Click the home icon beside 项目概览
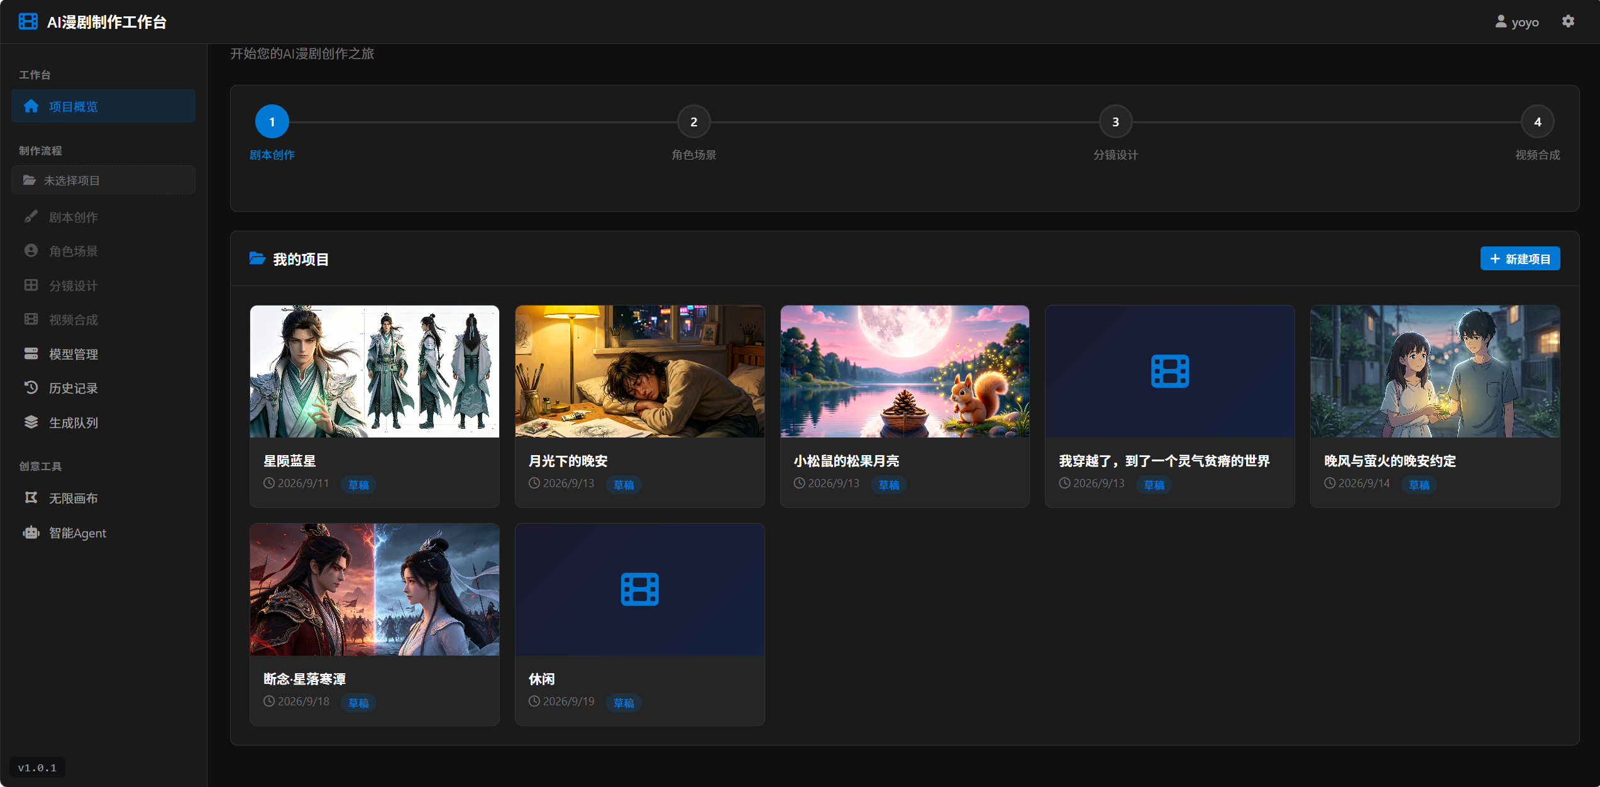 pos(31,106)
